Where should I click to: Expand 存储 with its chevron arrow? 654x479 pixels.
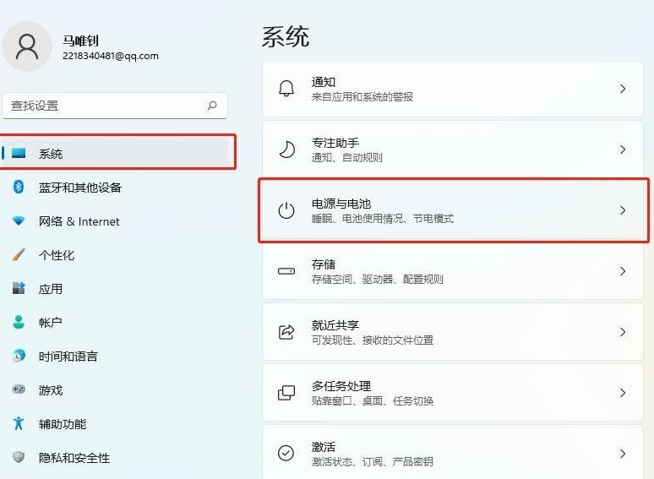(623, 271)
